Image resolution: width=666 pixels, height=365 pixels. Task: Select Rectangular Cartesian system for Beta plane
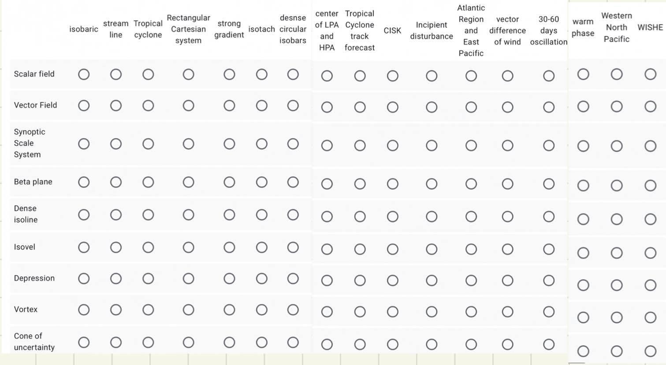[x=188, y=182]
